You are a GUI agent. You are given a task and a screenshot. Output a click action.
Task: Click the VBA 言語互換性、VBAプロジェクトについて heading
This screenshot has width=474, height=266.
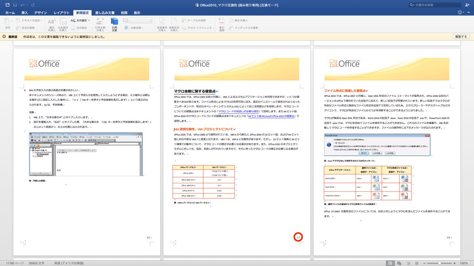pos(203,129)
